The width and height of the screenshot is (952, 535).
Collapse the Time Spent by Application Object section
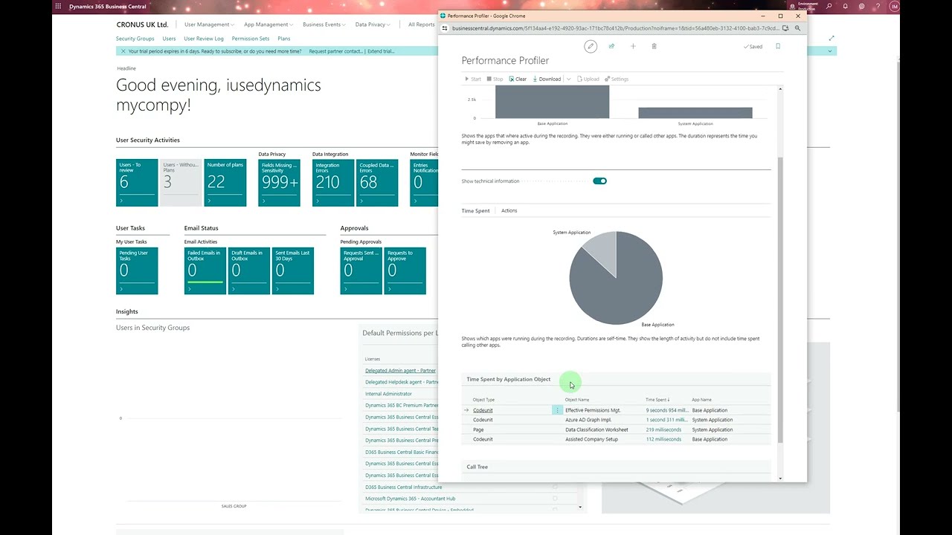point(509,379)
